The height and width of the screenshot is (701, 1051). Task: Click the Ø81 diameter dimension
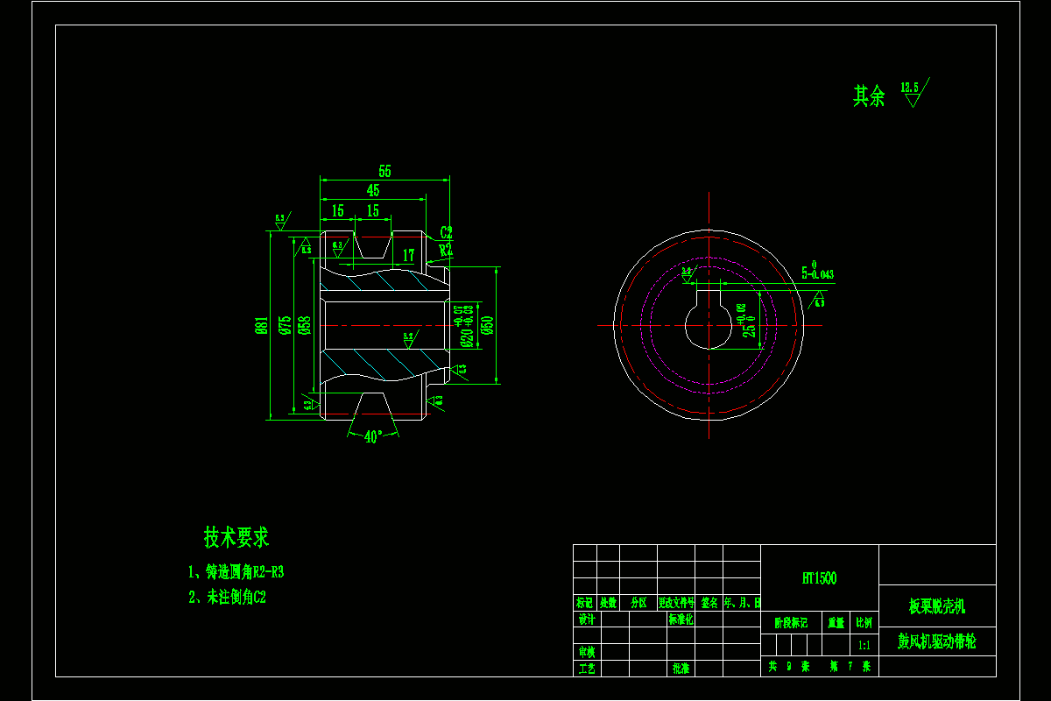coord(261,325)
